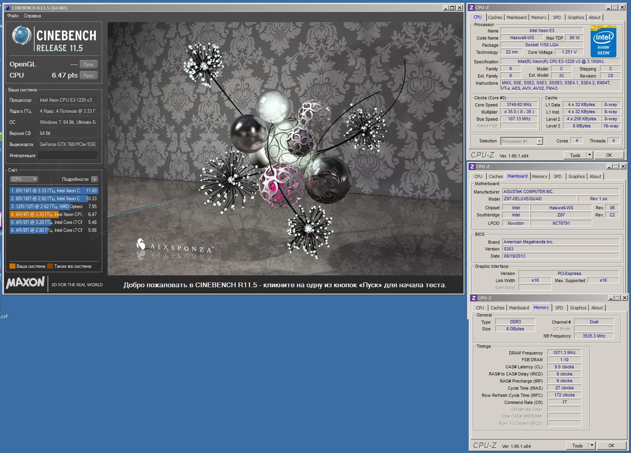Click the Z87-DELUXE/QUAD model field
The width and height of the screenshot is (631, 453).
pyautogui.click(x=539, y=199)
